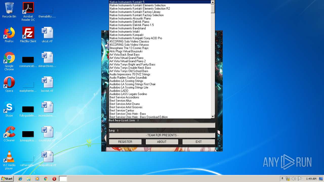This screenshot has height=182, width=324.
Task: Open skinarchives document icon
Action: point(47,60)
